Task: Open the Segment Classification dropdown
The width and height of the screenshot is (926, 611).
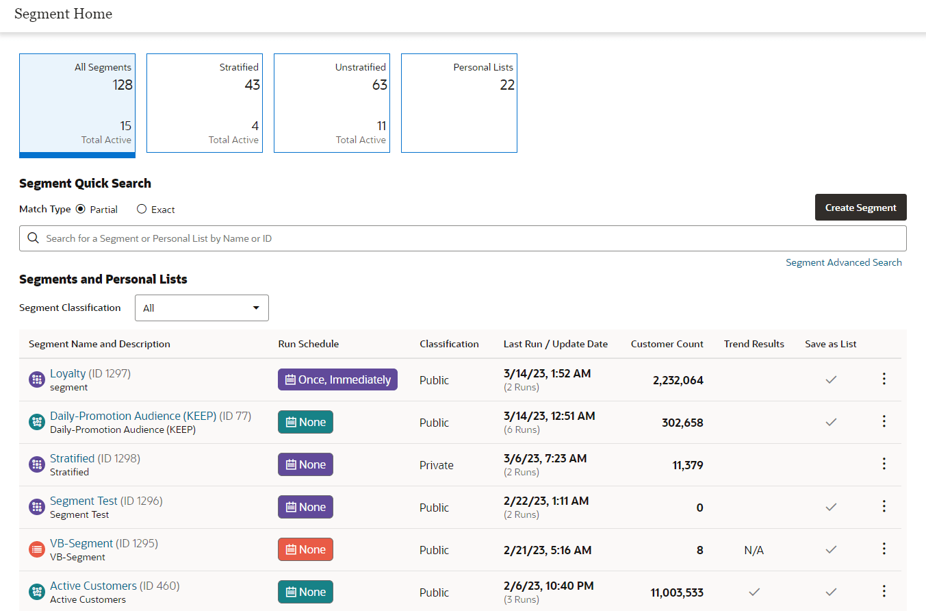Action: point(202,308)
